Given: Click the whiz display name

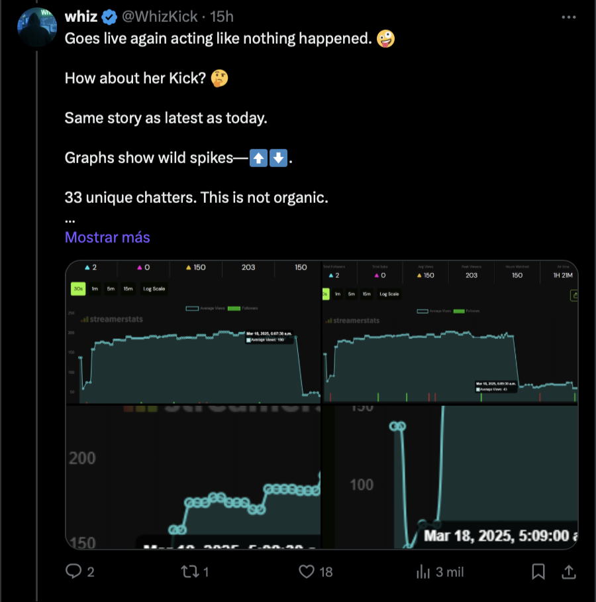Looking at the screenshot, I should point(81,17).
